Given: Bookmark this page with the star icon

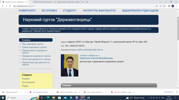Looking at the screenshot, I should tap(164, 6).
